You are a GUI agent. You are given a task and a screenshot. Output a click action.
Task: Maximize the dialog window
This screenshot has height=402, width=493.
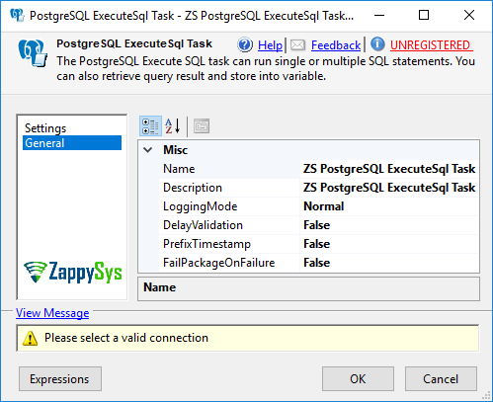[424, 15]
